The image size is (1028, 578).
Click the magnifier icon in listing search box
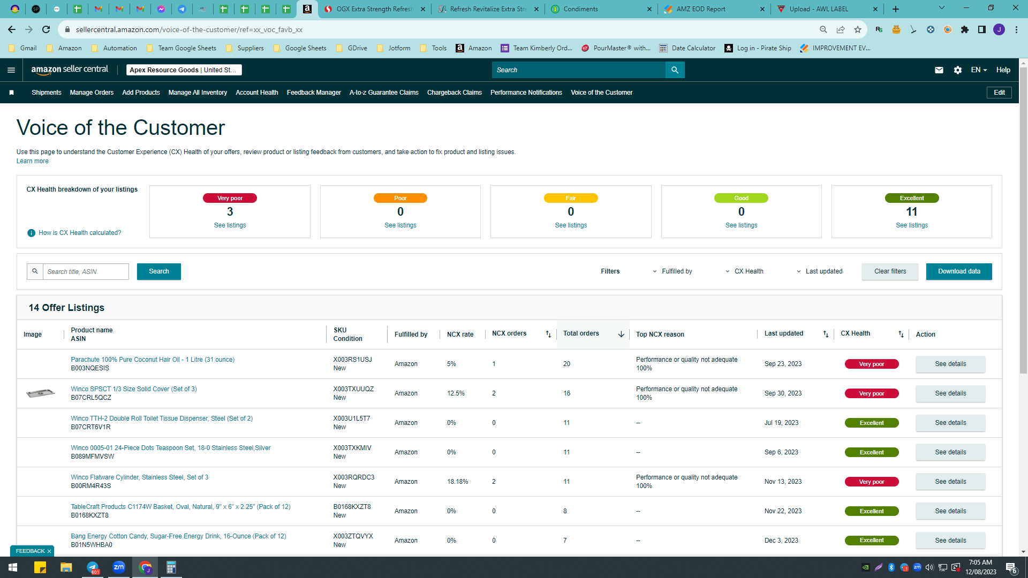tap(35, 271)
